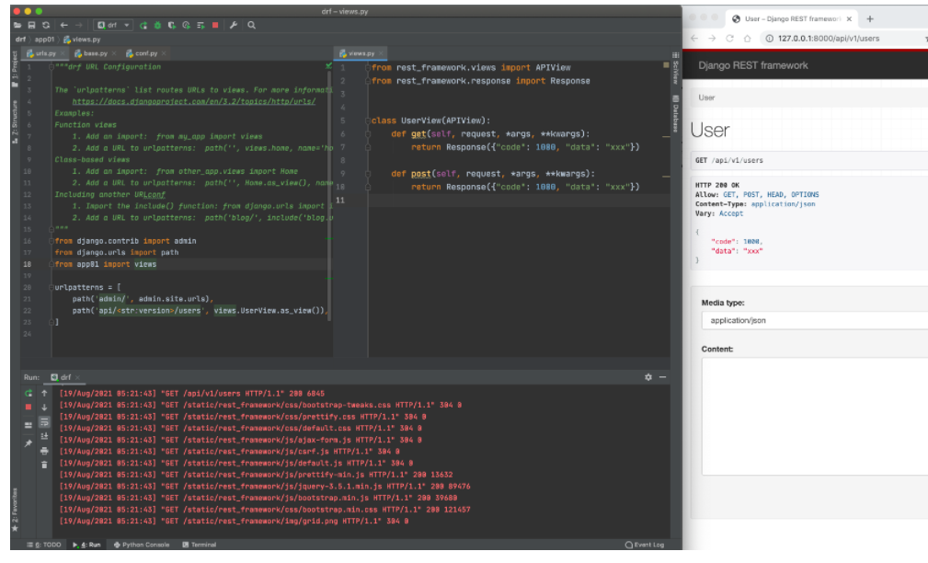Navigate back with the left arrow
The image size is (928, 563).
point(63,26)
